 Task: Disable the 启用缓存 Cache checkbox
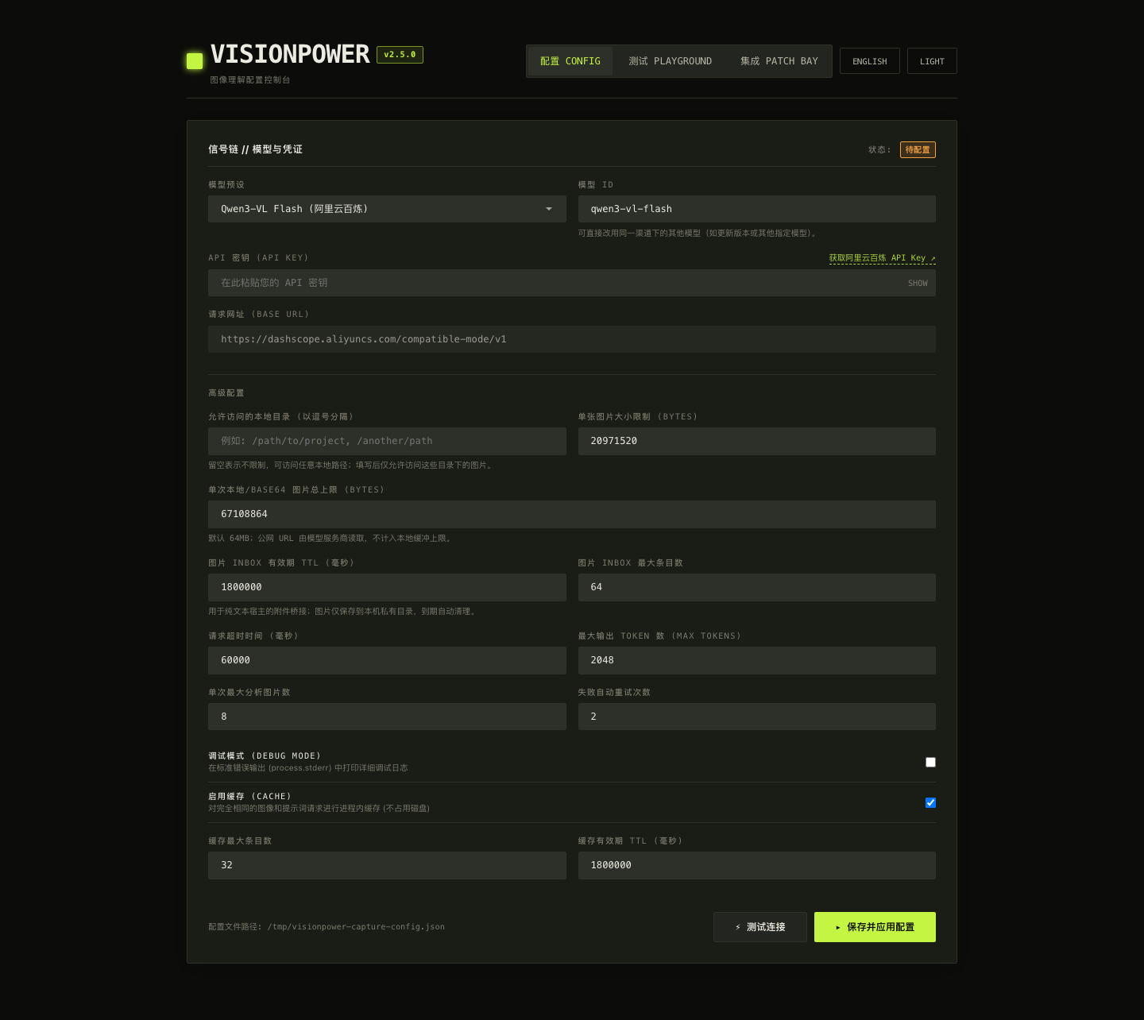pos(930,802)
